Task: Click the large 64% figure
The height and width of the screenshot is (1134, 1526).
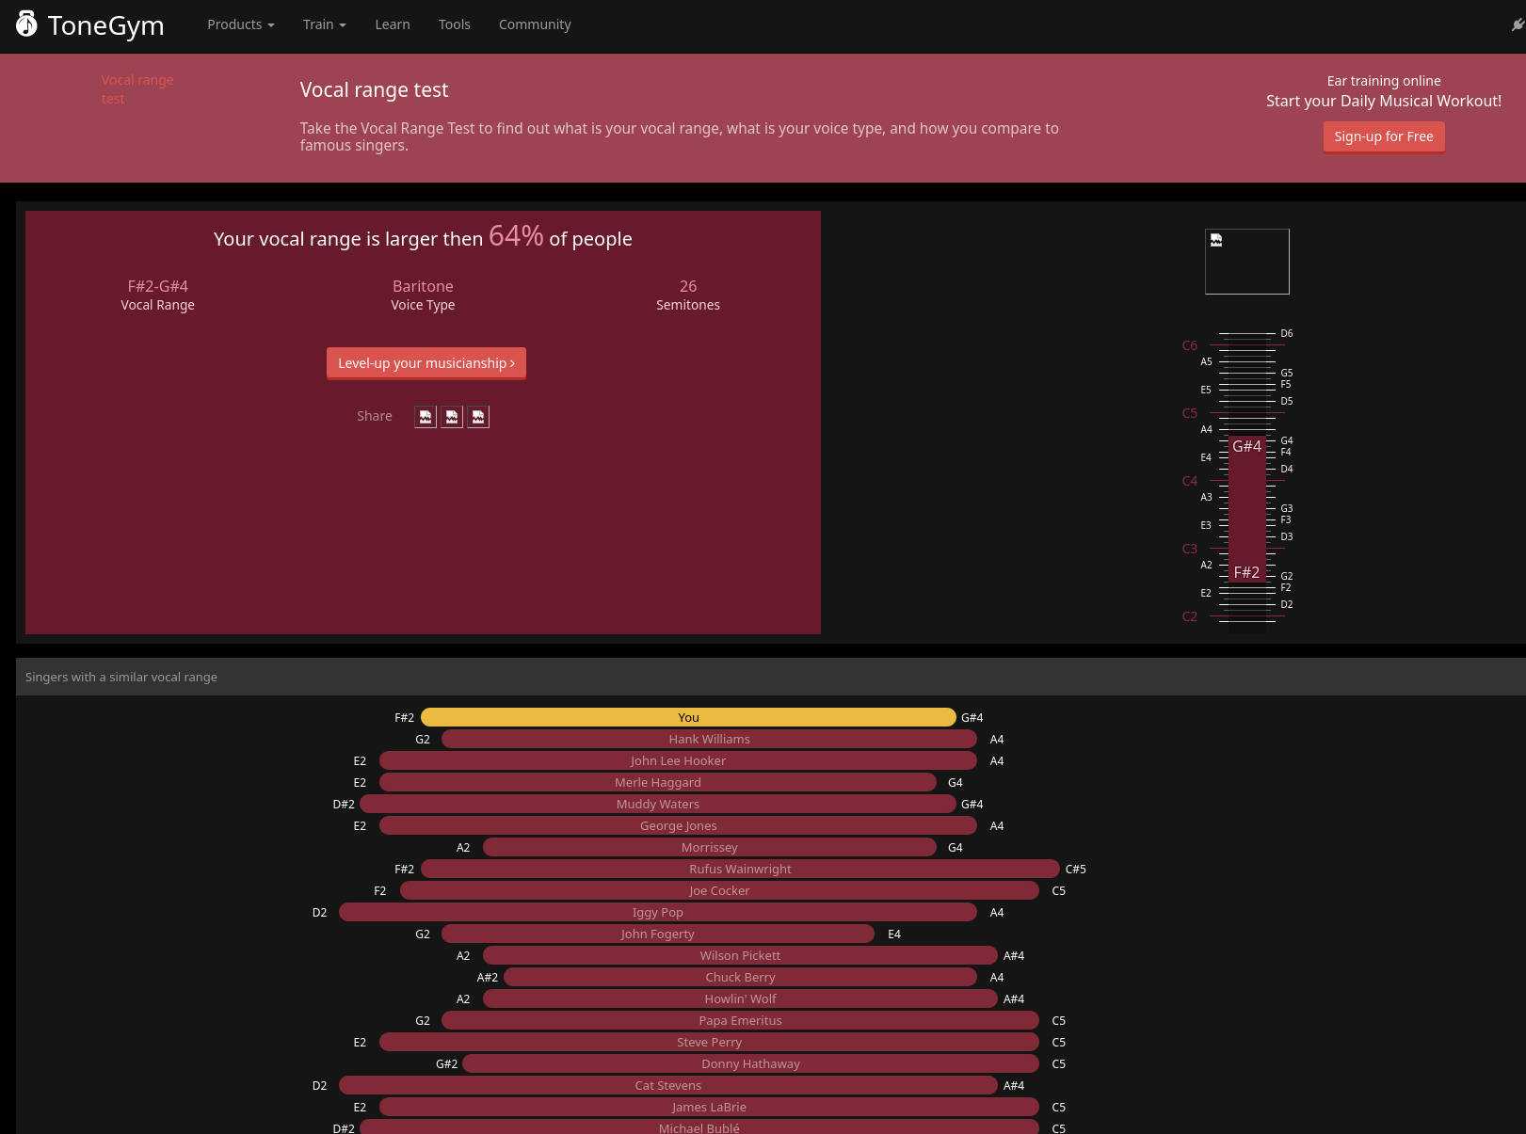Action: [x=516, y=235]
